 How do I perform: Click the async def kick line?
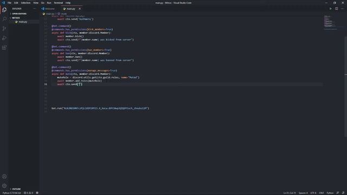click(81, 32)
